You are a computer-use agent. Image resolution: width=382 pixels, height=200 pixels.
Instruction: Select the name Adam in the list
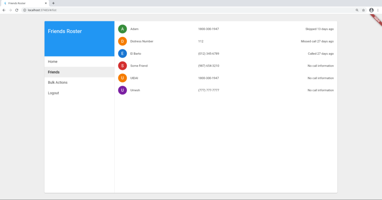134,29
